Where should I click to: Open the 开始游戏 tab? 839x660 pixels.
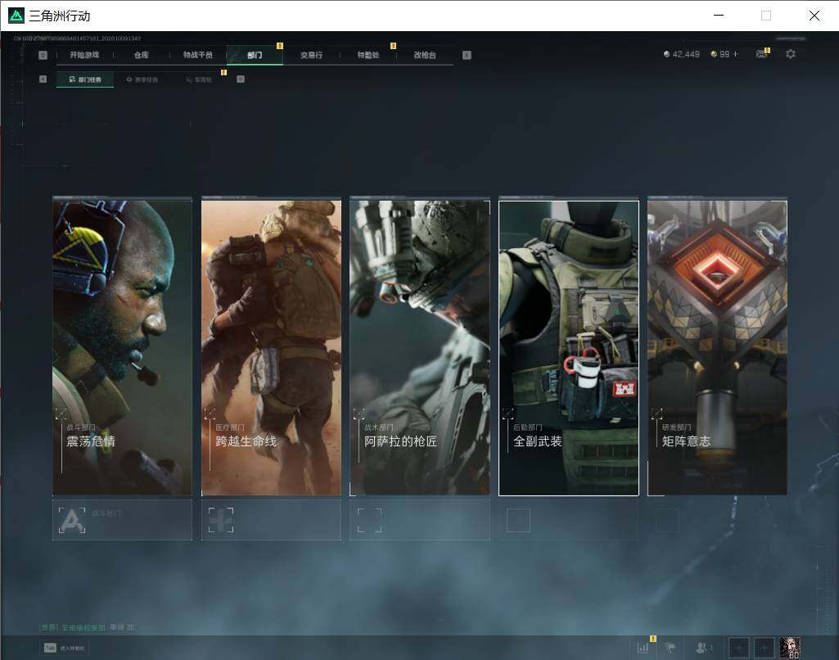84,55
